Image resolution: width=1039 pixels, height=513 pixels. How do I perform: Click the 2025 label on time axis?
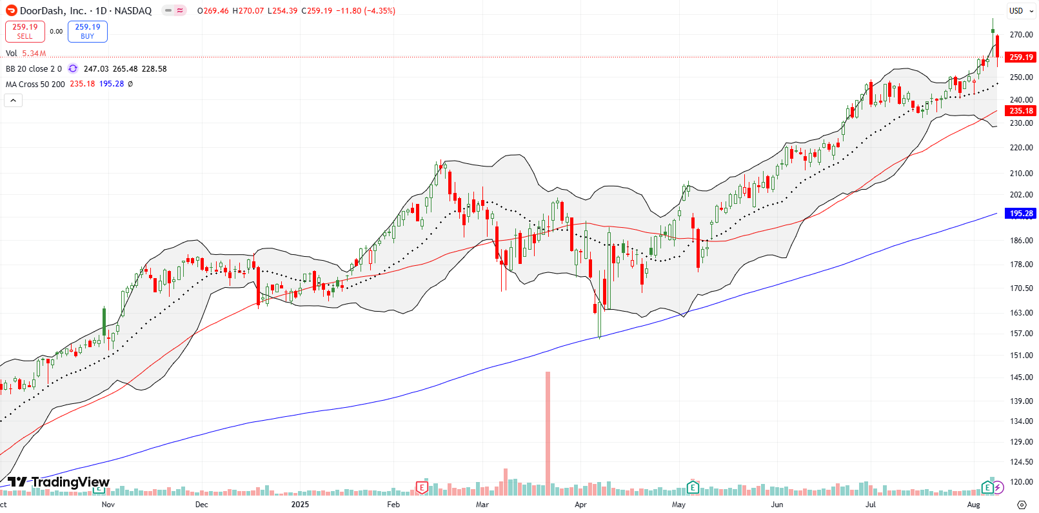(x=300, y=505)
